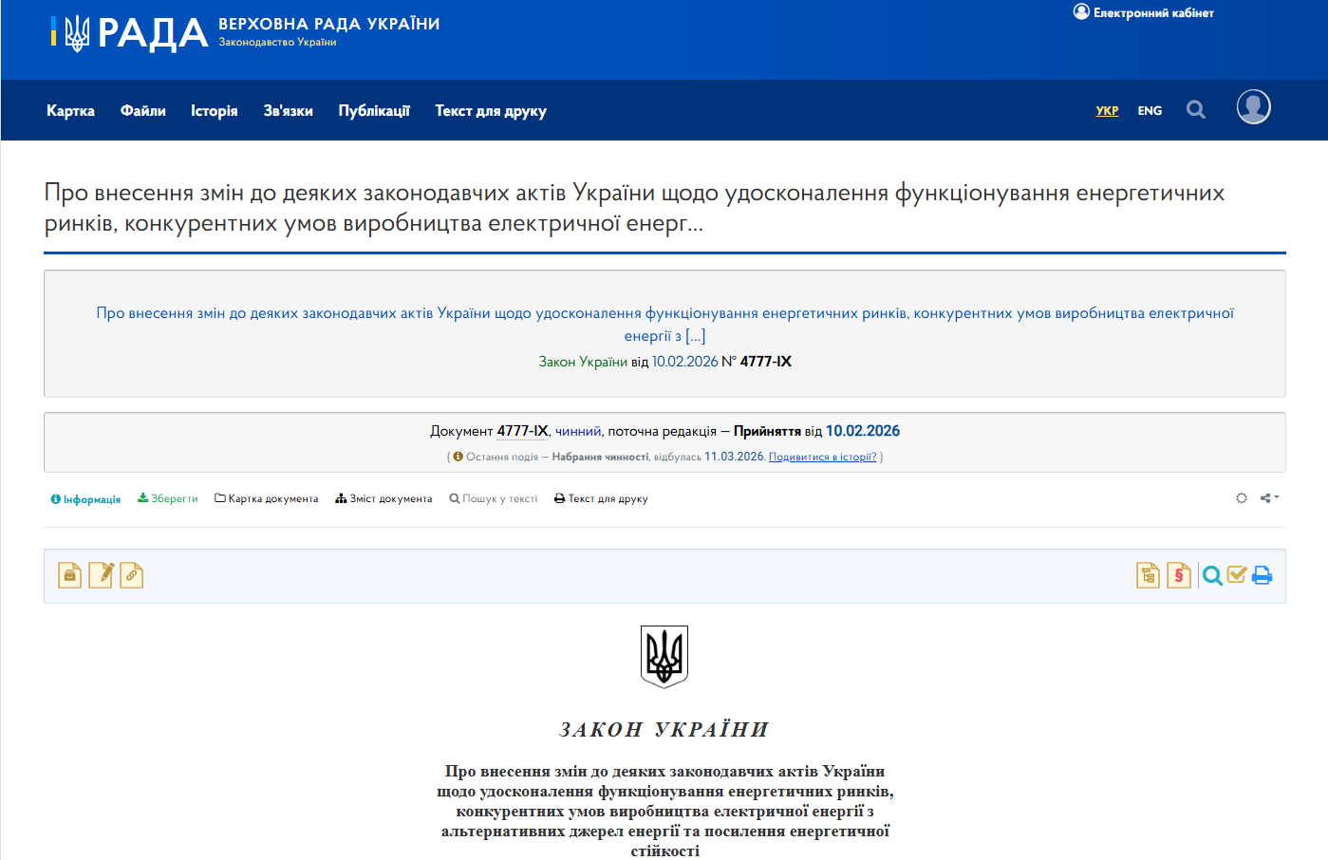Switch to the Зв'язки tab
Screen dimensions: 1328x860
[289, 111]
